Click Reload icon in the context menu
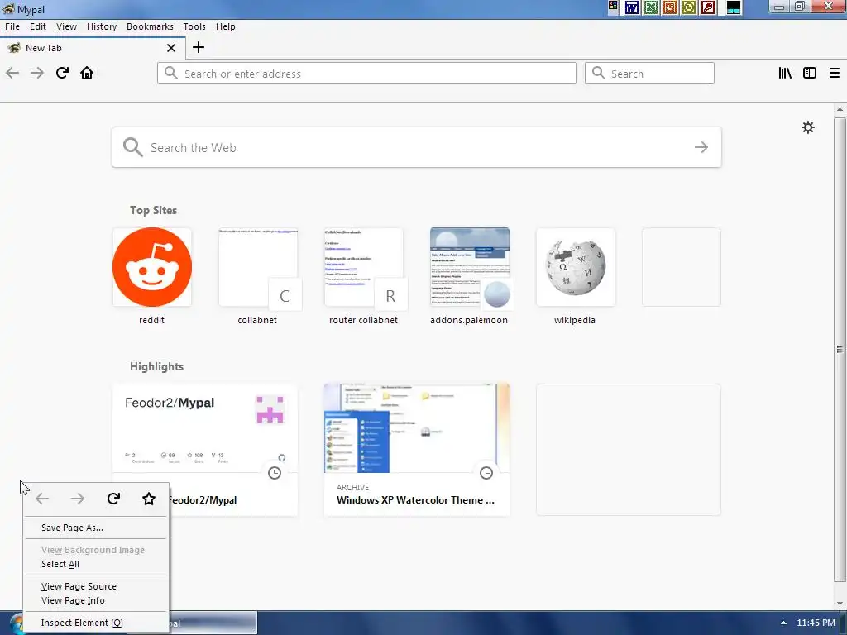847x635 pixels. tap(113, 499)
